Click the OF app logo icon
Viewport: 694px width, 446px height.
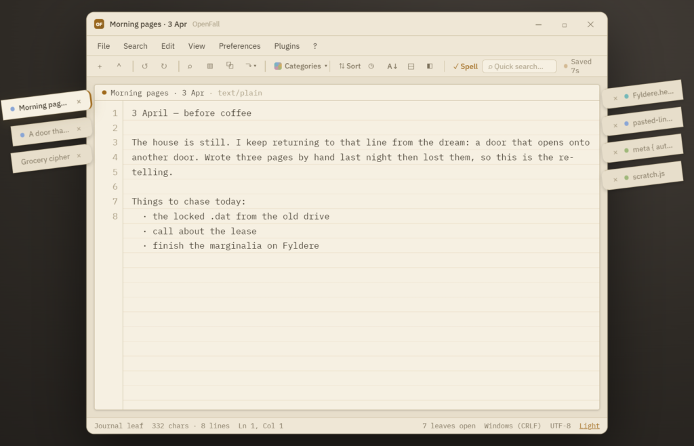[99, 24]
